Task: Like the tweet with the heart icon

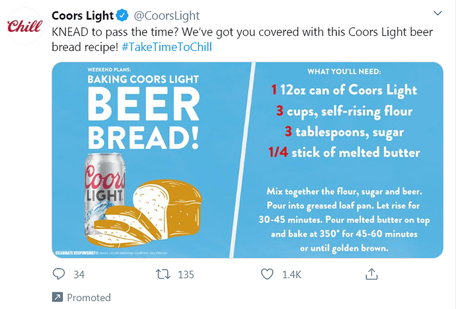Action: (x=267, y=274)
